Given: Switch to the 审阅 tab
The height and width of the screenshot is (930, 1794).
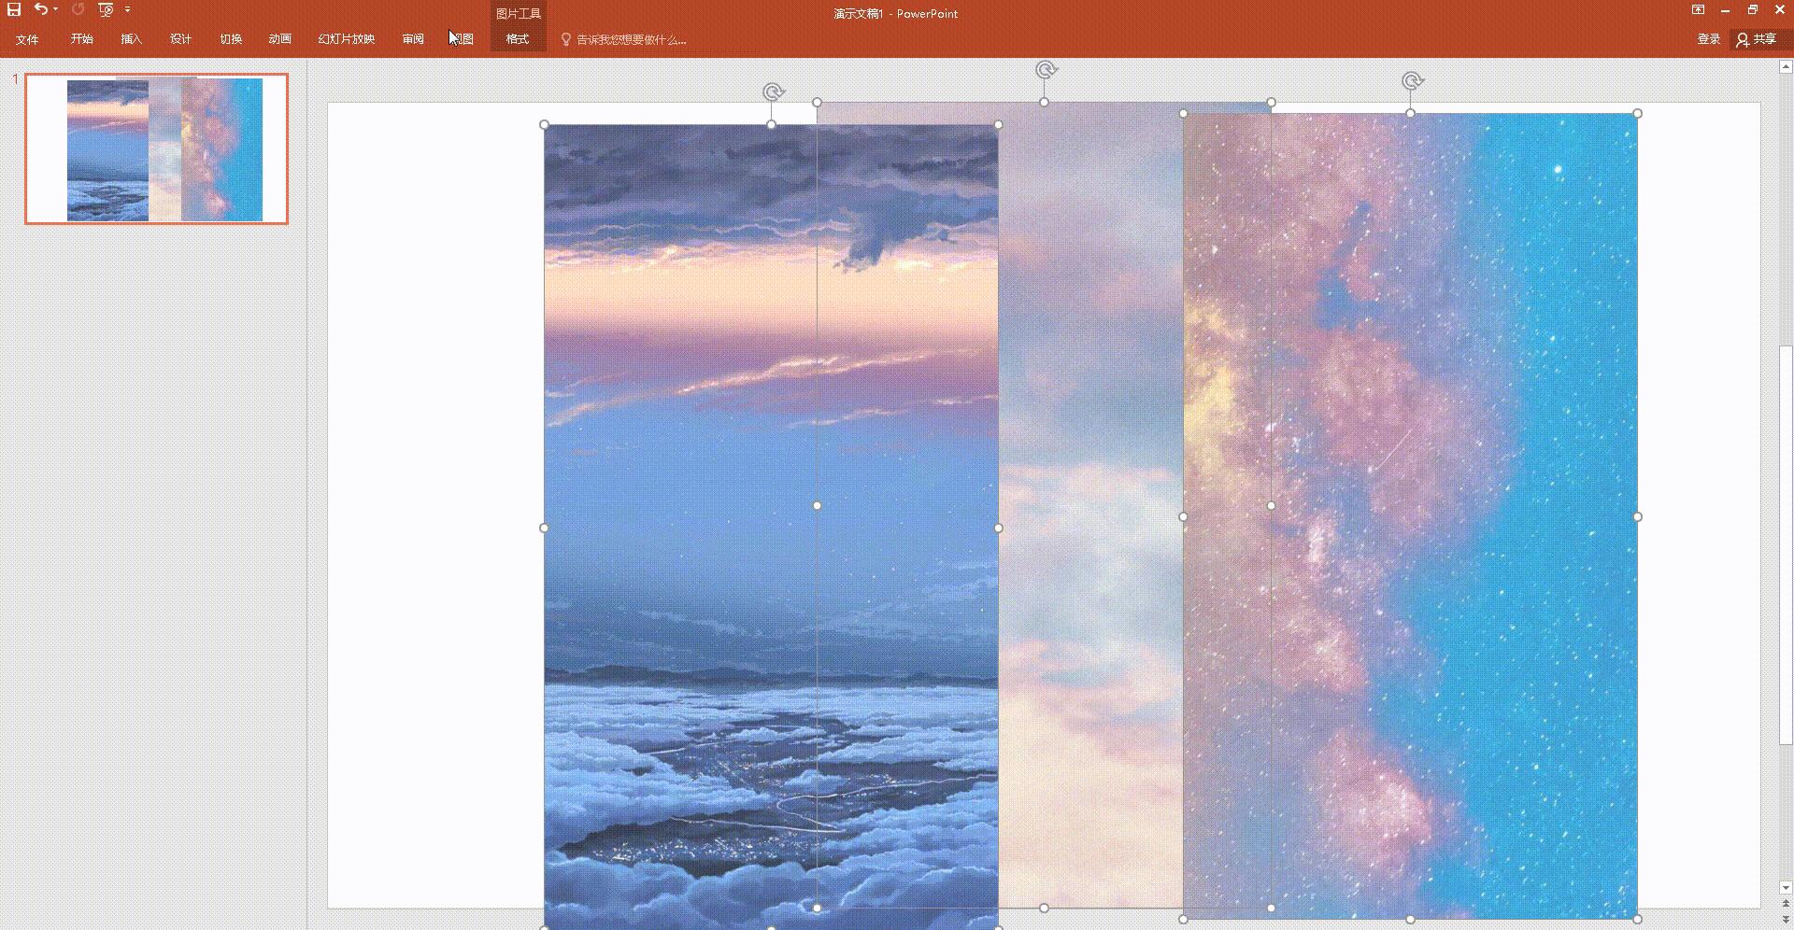Looking at the screenshot, I should tap(414, 39).
